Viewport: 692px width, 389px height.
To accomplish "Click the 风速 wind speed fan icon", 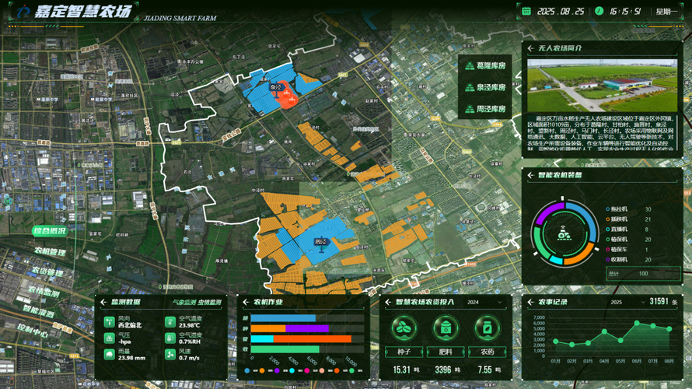I will [170, 355].
